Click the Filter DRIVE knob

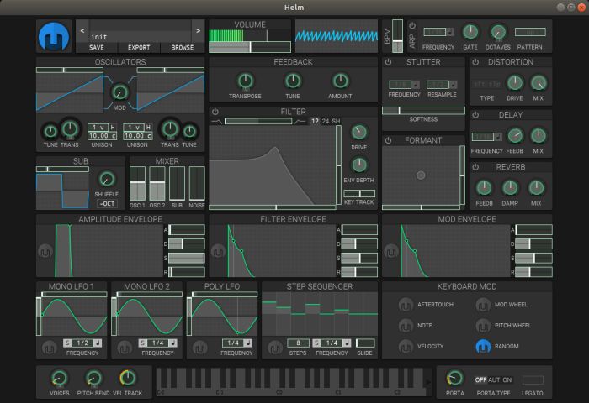click(x=359, y=132)
